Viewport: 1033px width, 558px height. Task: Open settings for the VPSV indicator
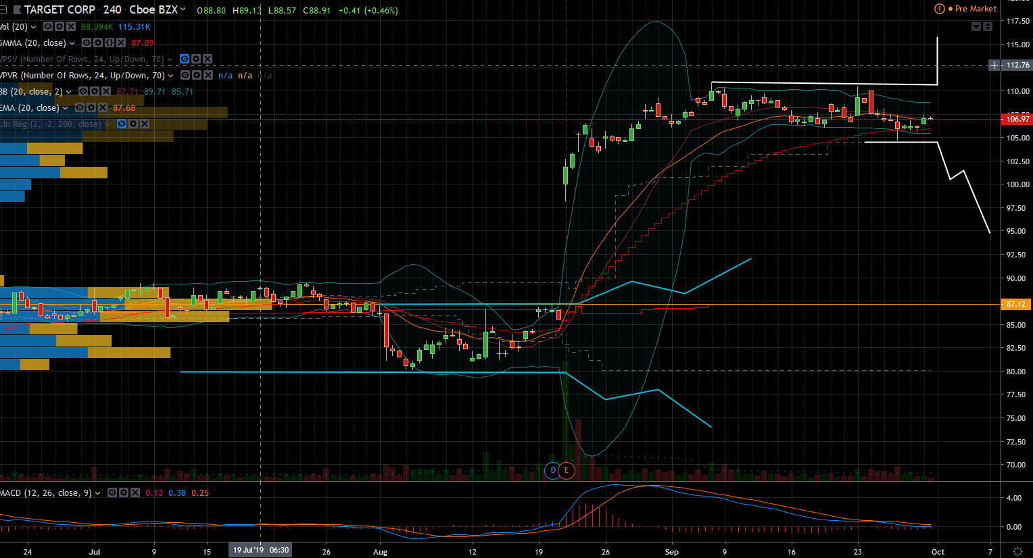tap(195, 59)
